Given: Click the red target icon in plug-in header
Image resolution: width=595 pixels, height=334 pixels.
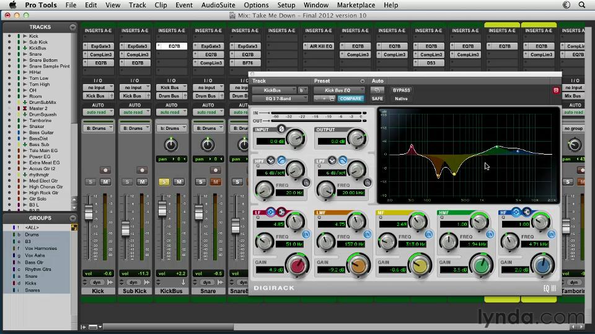Looking at the screenshot, I should click(556, 90).
